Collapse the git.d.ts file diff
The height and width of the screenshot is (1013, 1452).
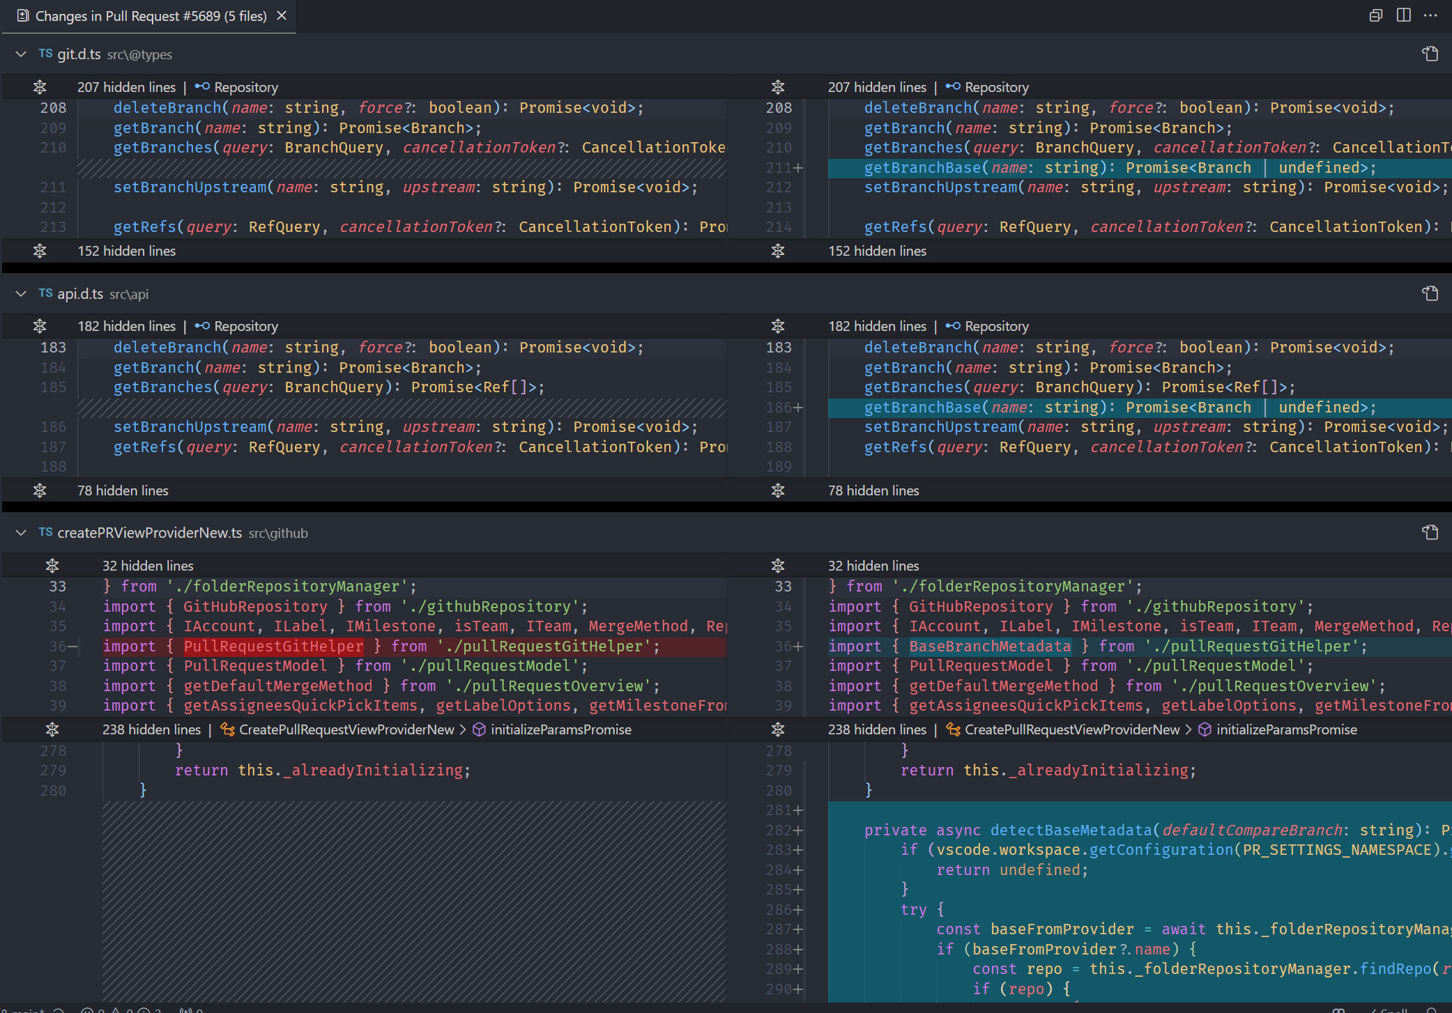(21, 54)
